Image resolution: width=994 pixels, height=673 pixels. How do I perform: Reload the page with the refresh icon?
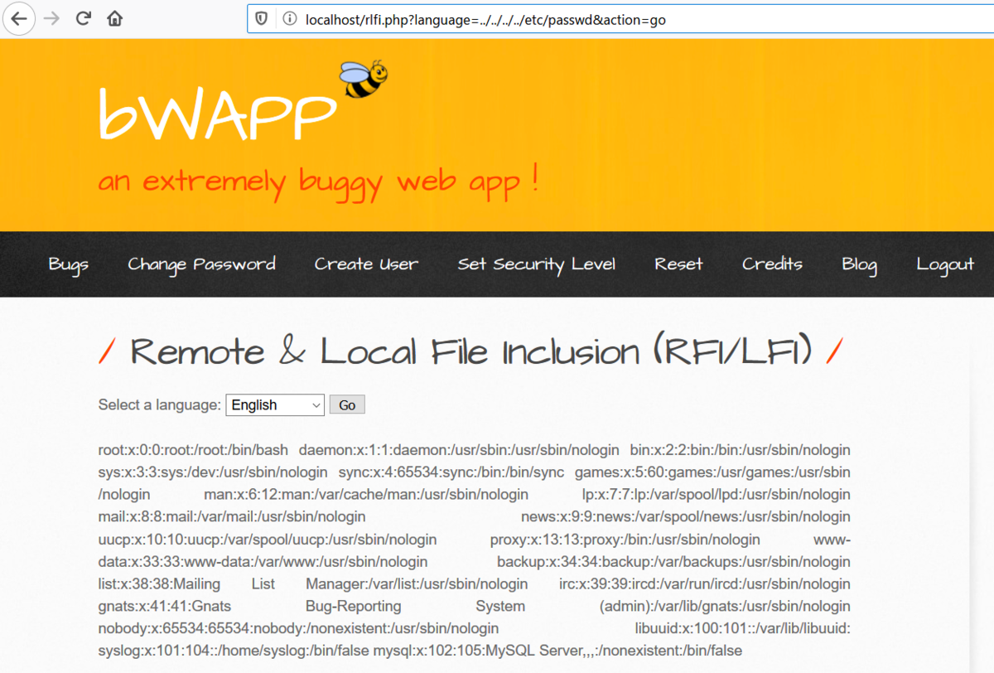tap(84, 18)
